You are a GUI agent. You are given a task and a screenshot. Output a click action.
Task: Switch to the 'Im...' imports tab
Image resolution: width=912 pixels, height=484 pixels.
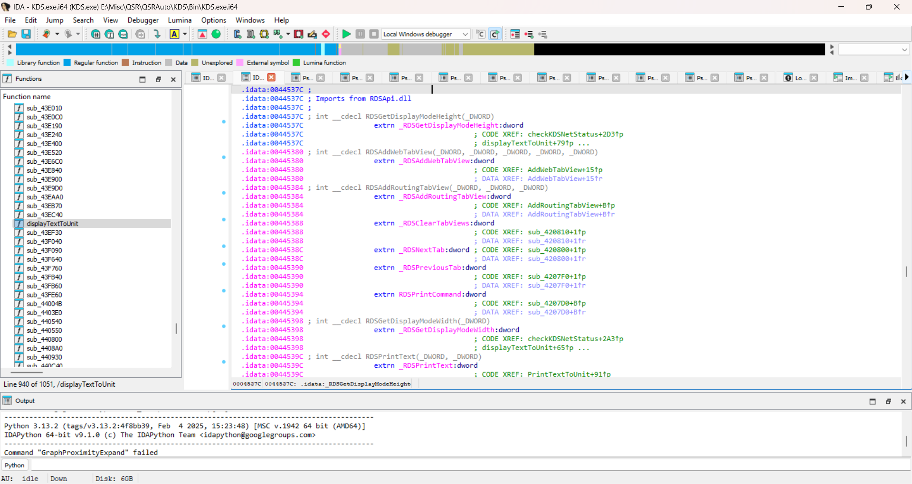(x=851, y=78)
